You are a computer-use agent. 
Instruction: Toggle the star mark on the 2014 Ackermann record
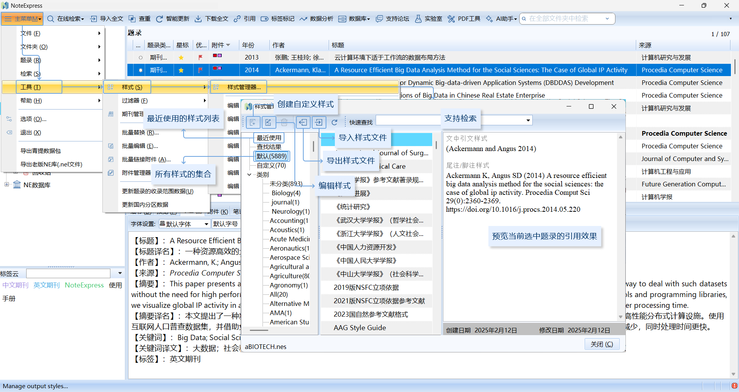[x=181, y=70]
